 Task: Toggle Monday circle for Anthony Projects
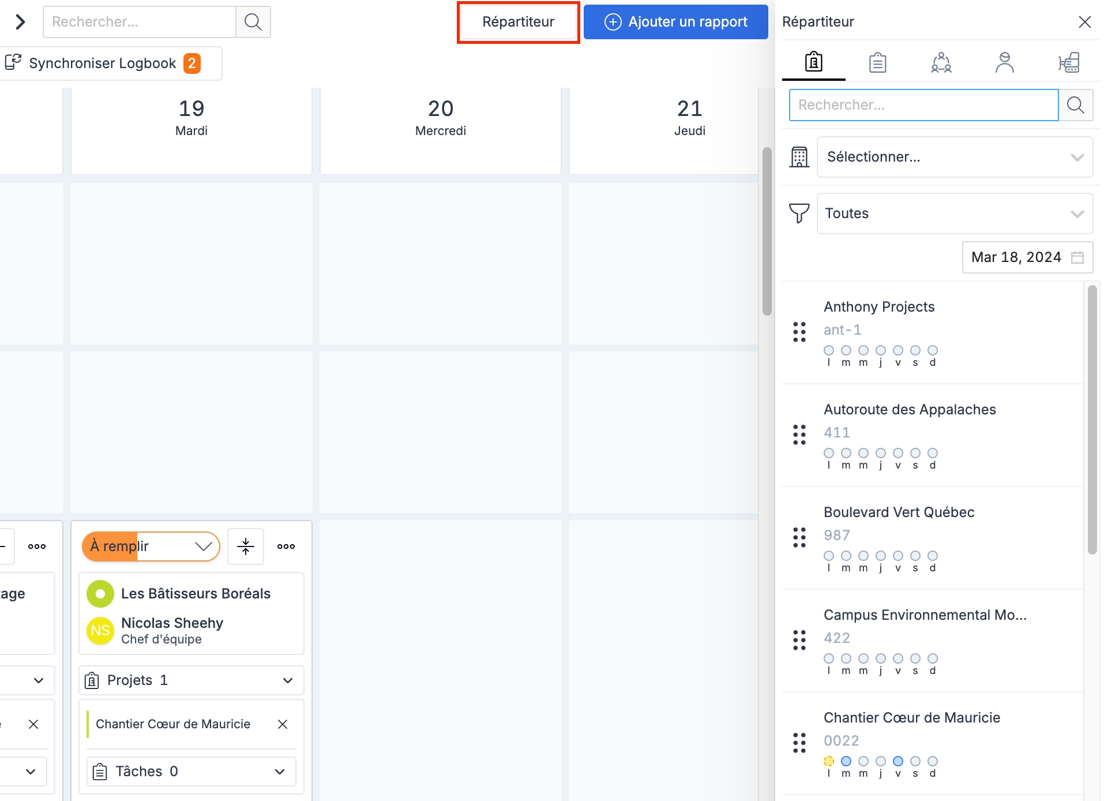[829, 350]
